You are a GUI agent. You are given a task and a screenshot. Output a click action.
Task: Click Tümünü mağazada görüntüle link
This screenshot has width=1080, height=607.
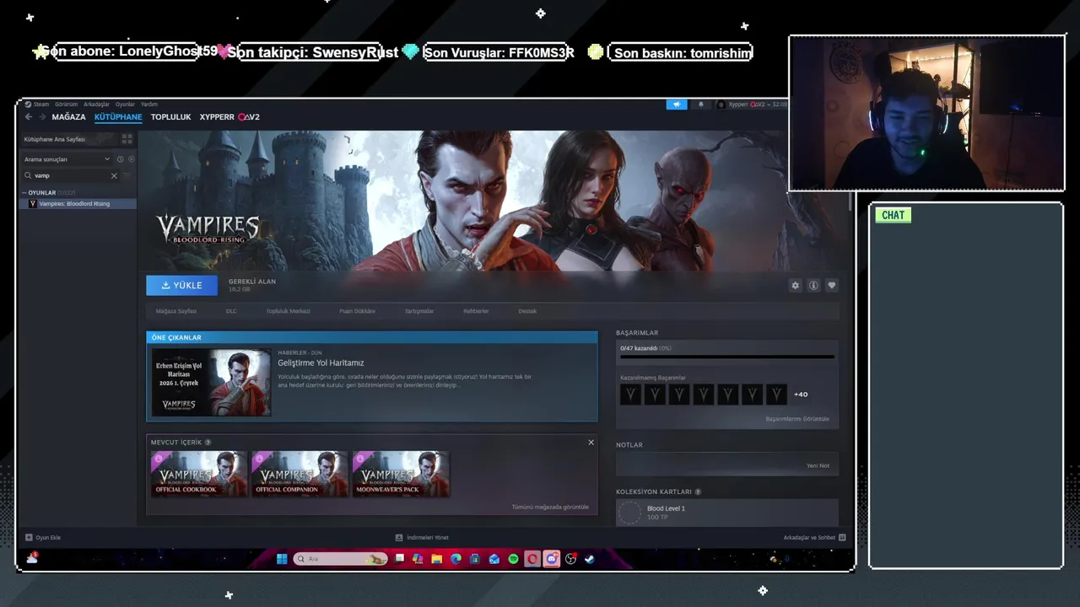[x=550, y=508]
